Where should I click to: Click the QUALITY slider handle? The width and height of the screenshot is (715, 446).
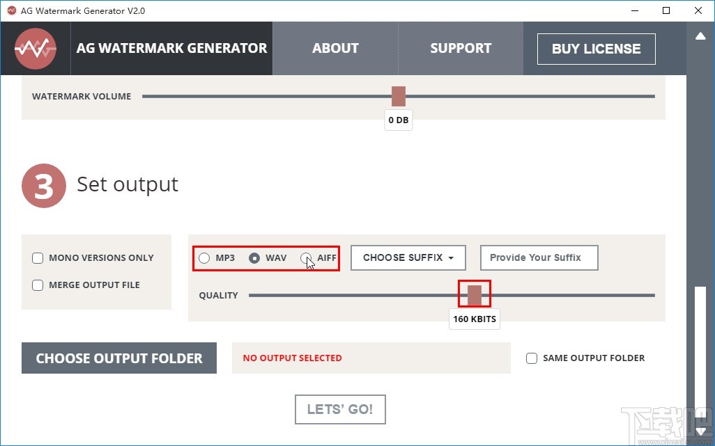tap(475, 295)
